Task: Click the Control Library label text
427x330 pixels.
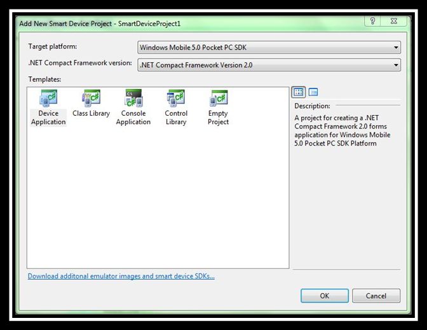Action: (176, 118)
